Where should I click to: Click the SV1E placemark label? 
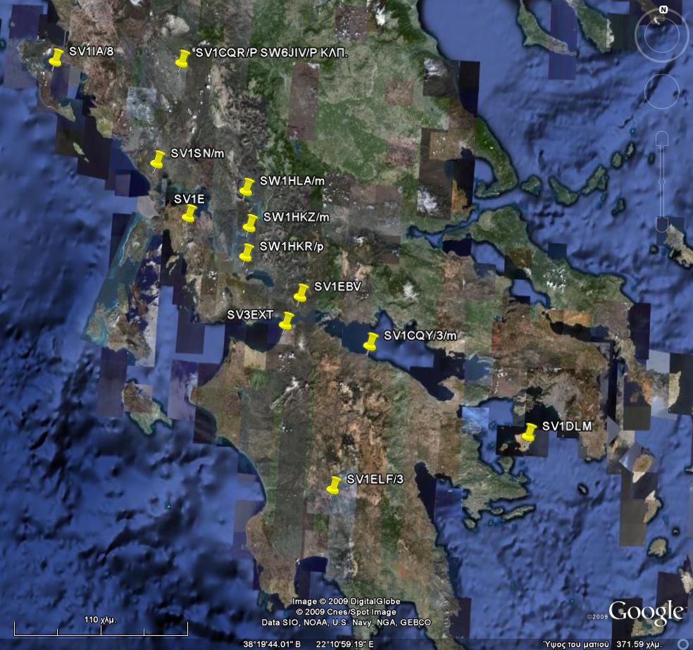[189, 199]
